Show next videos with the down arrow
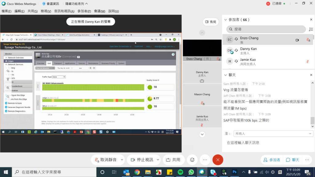This screenshot has height=177, width=315. 202,134
